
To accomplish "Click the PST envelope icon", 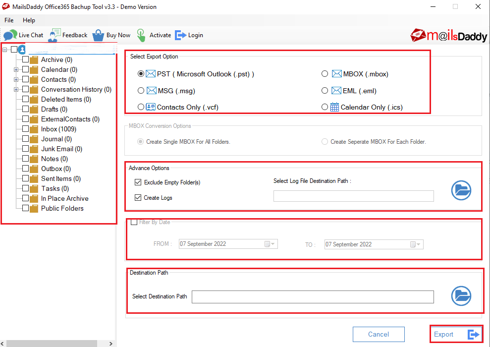I will click(x=151, y=74).
